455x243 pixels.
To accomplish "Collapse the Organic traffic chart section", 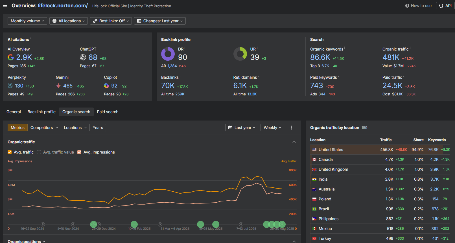I will click(x=294, y=142).
